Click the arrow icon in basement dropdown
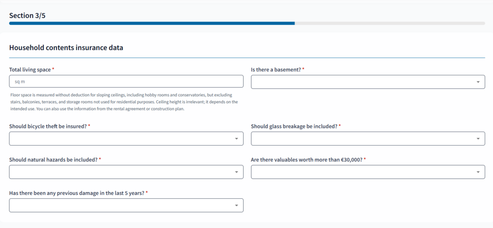Viewport: 493px width, 228px height. coord(478,82)
